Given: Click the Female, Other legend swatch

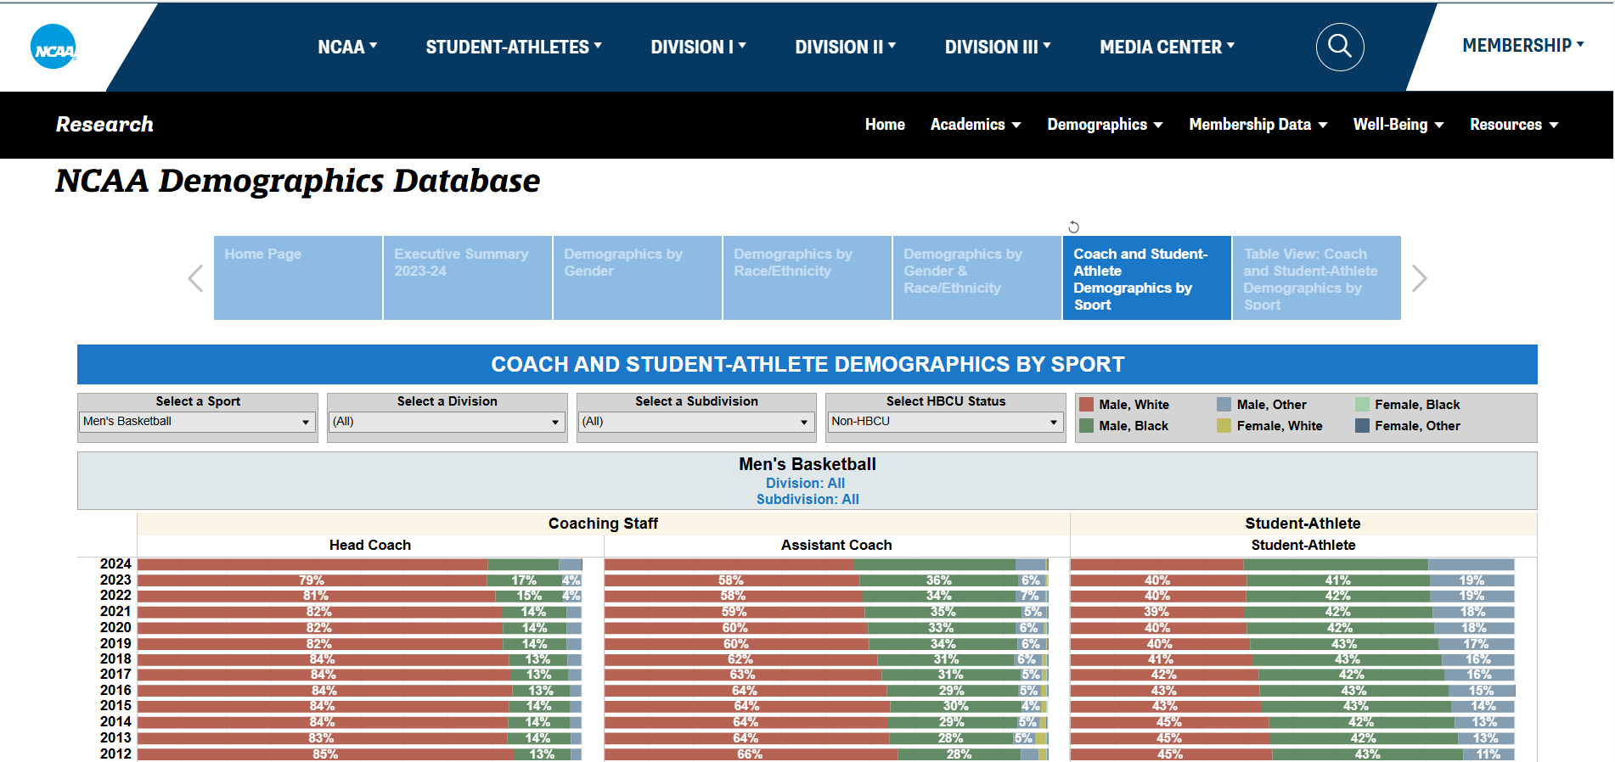Looking at the screenshot, I should (1362, 426).
